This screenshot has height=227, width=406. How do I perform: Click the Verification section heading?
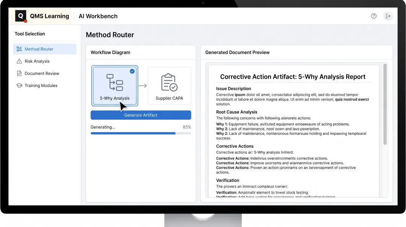pyautogui.click(x=227, y=181)
